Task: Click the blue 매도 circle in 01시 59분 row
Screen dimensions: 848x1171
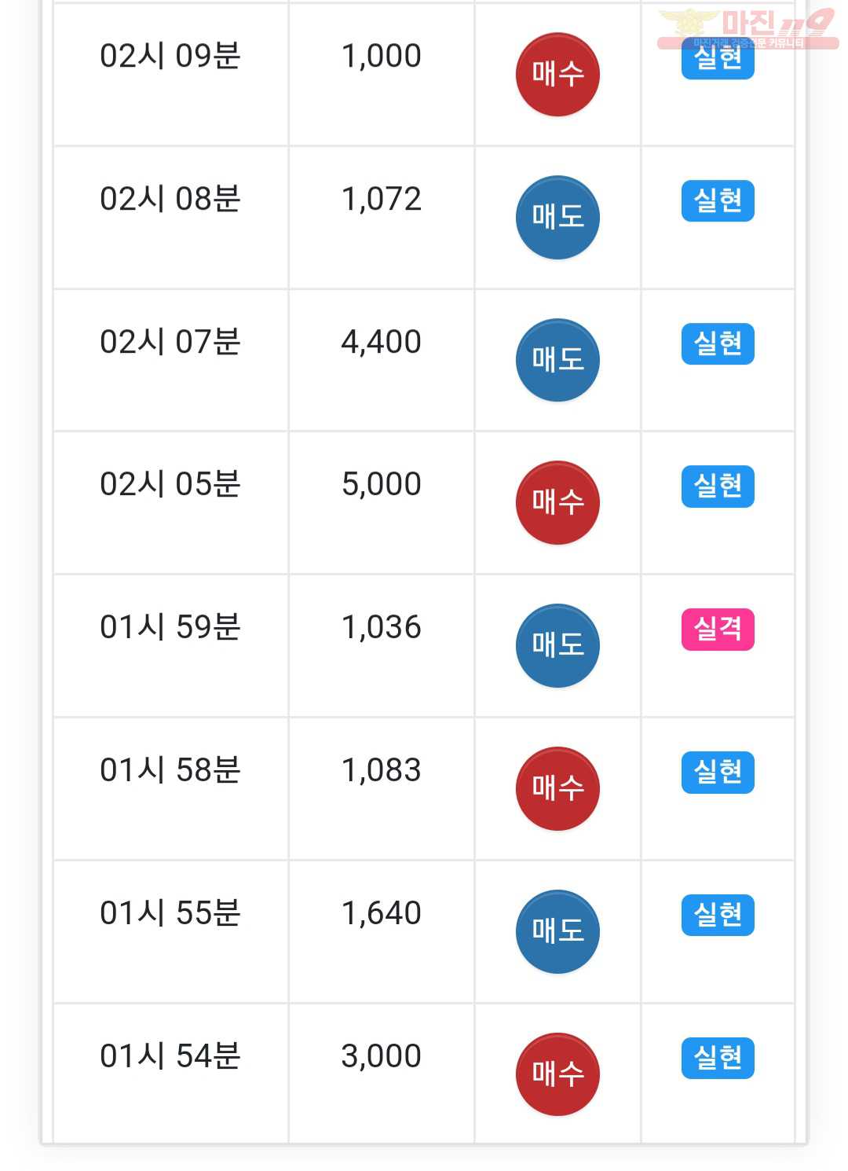Action: [557, 646]
